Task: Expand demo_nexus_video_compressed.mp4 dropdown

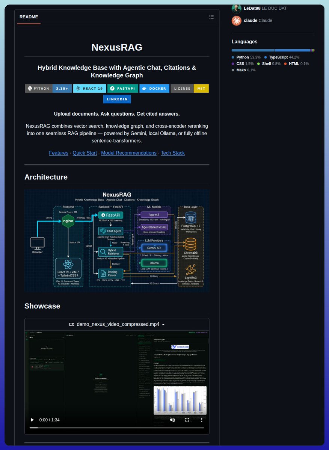Action: (163, 325)
